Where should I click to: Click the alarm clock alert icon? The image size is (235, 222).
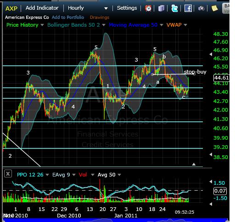point(148,8)
